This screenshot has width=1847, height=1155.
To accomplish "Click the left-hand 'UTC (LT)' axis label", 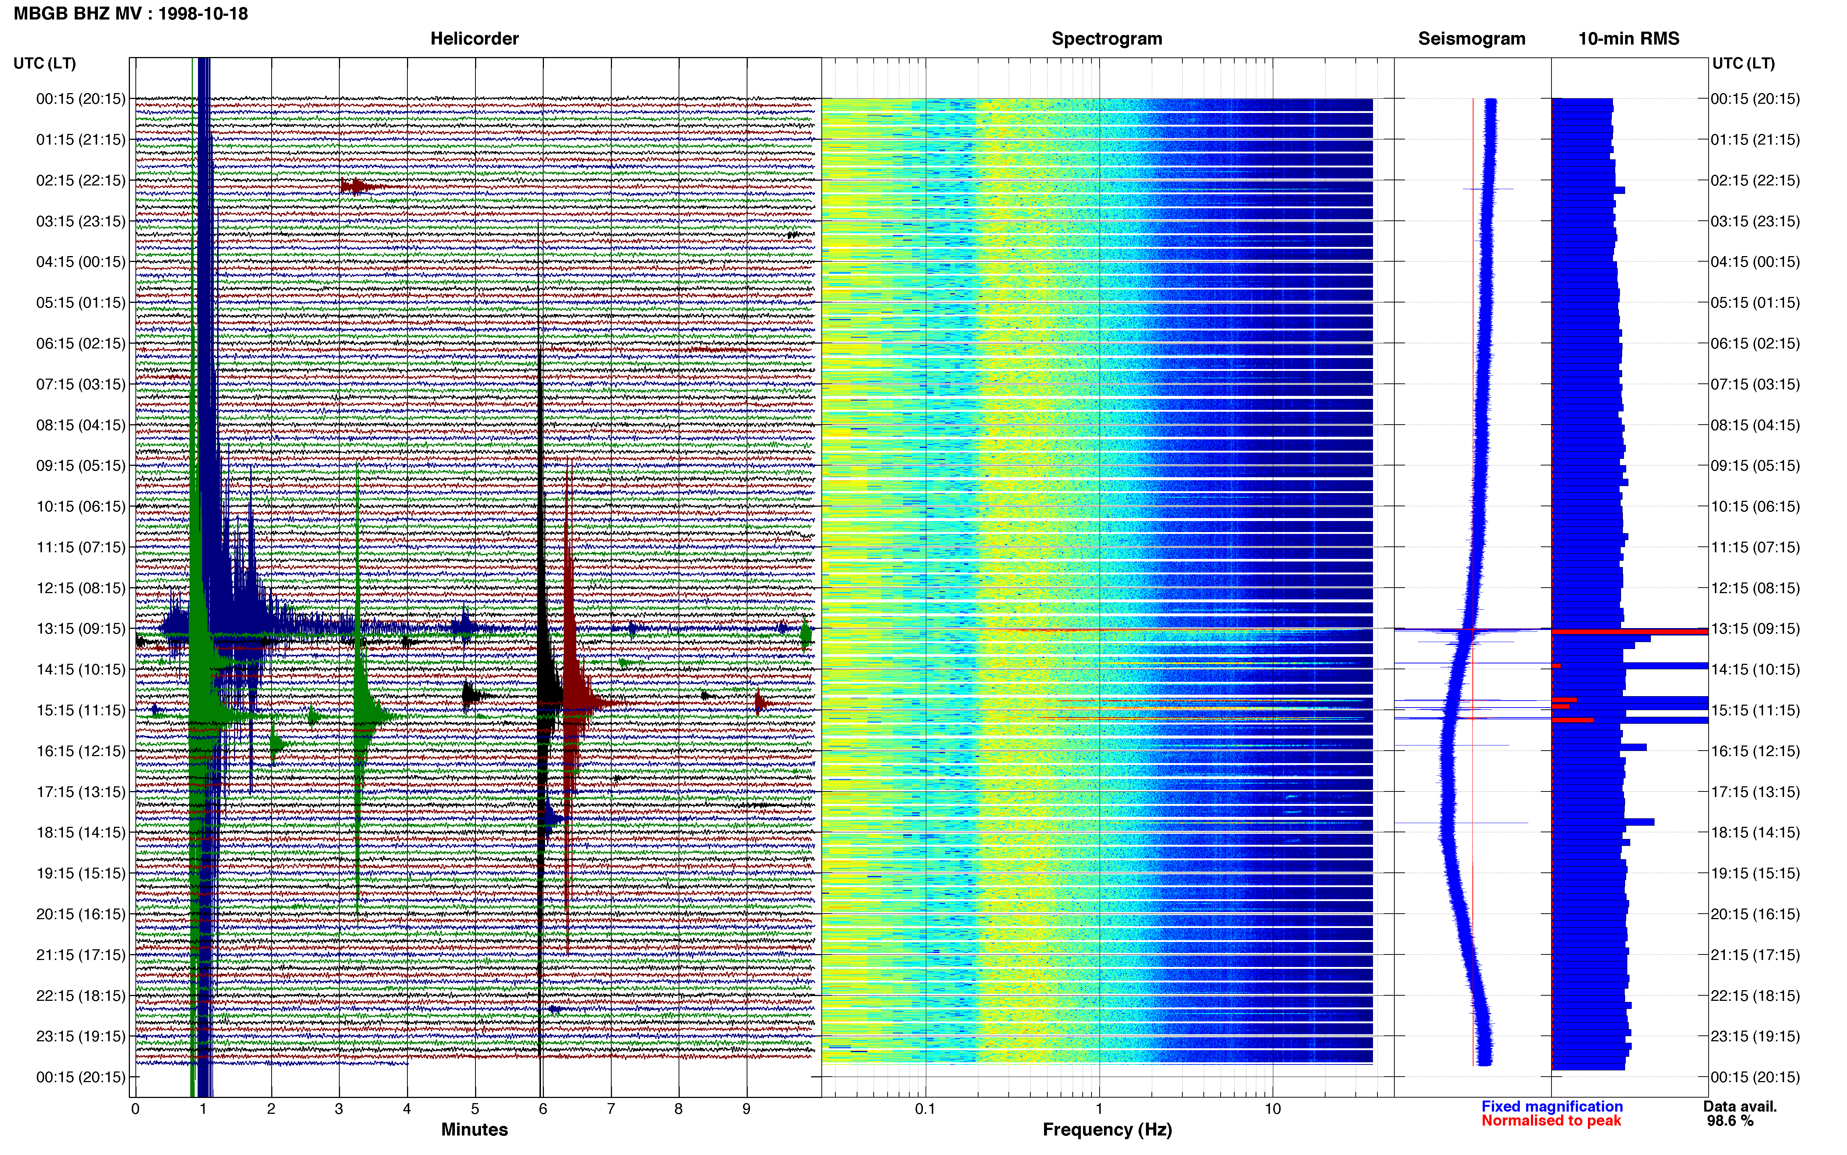I will coord(45,63).
